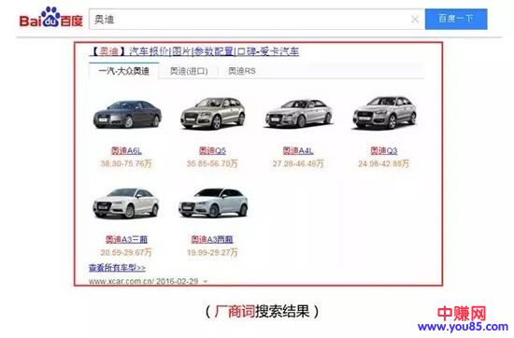Image resolution: width=514 pixels, height=338 pixels.
Task: Click the 百度一下 search button
Action: coord(456,19)
